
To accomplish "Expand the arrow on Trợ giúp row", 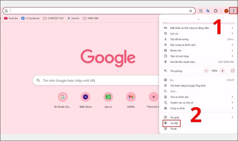I will point(232,117).
